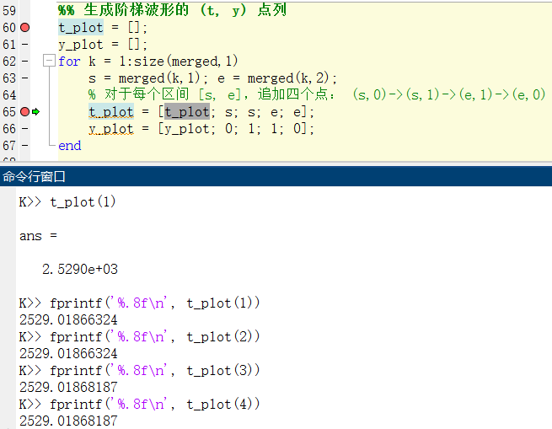Click the fprintf t_plot(4) command
The height and width of the screenshot is (429, 552).
coord(155,405)
